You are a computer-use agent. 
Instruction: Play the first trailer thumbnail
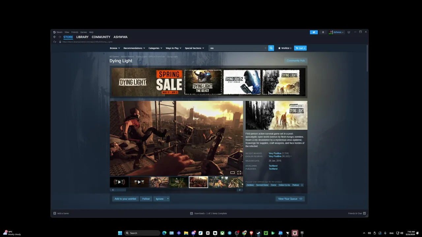click(x=119, y=182)
